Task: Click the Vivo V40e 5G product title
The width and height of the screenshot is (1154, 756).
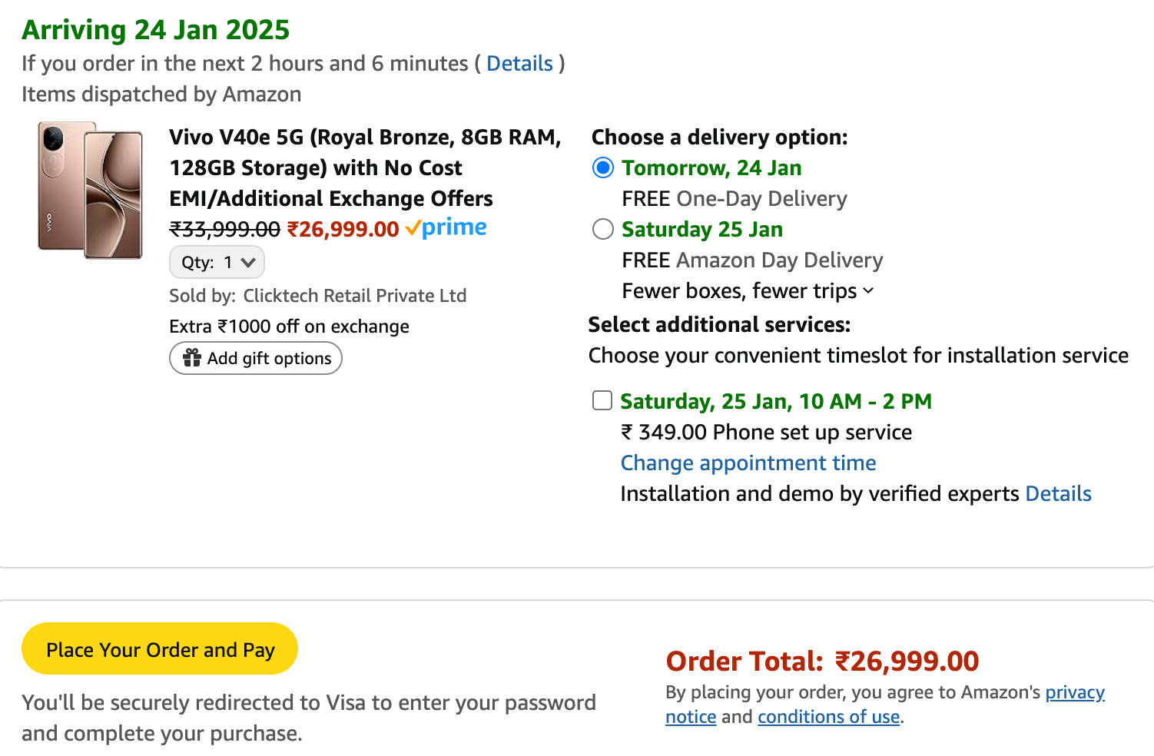Action: [365, 167]
